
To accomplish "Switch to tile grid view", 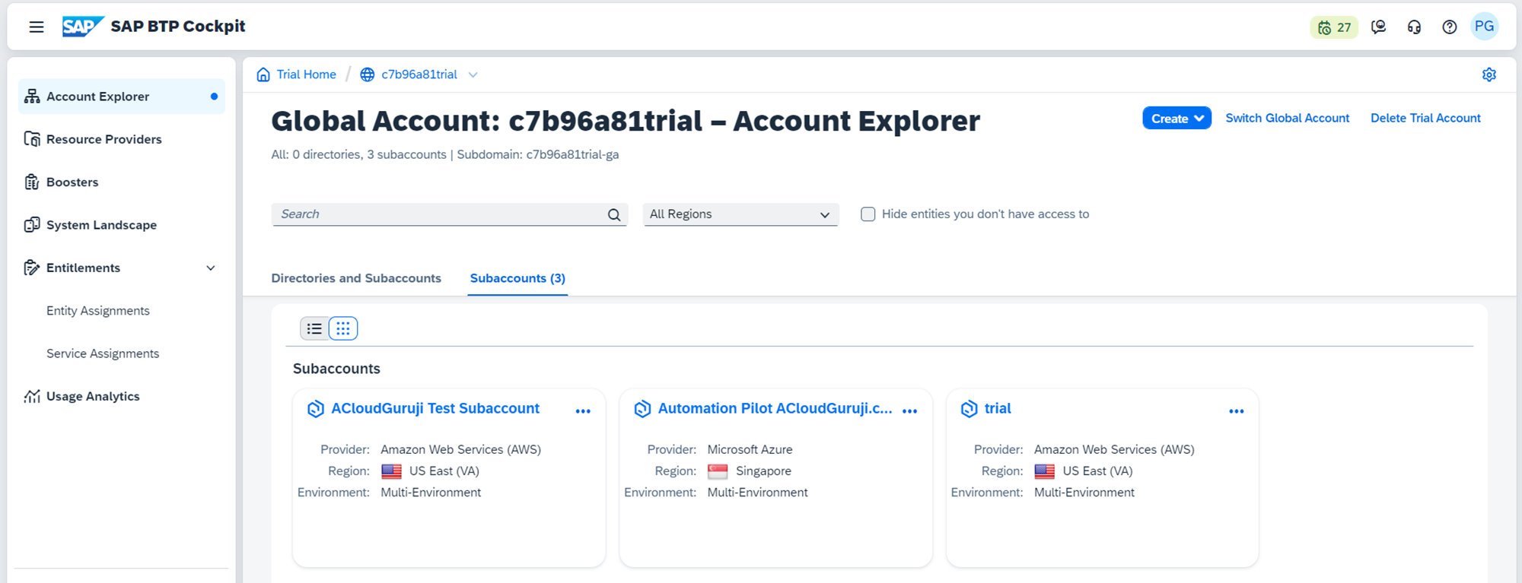I will coord(343,328).
